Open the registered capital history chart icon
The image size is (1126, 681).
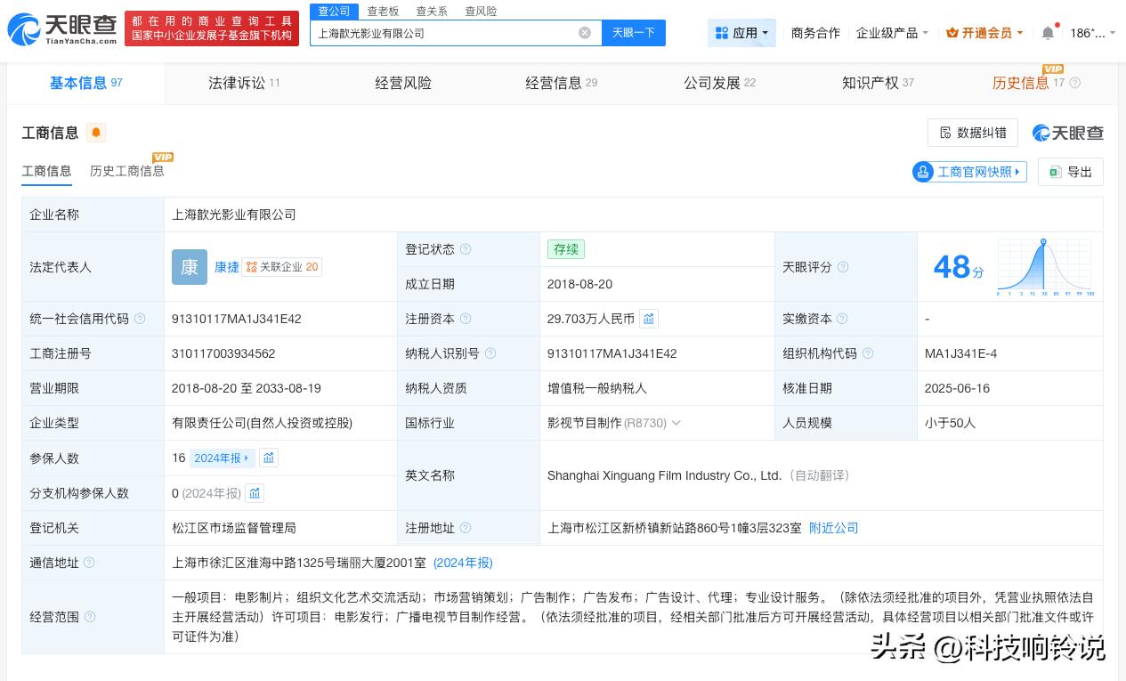pos(649,319)
